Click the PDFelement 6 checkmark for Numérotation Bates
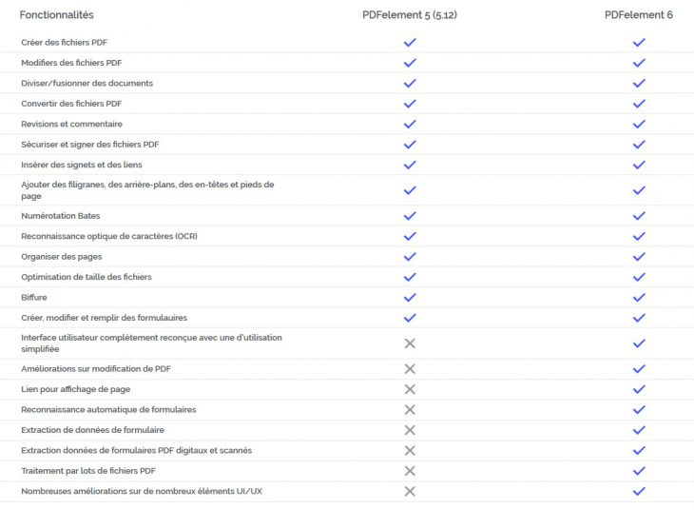 point(639,216)
